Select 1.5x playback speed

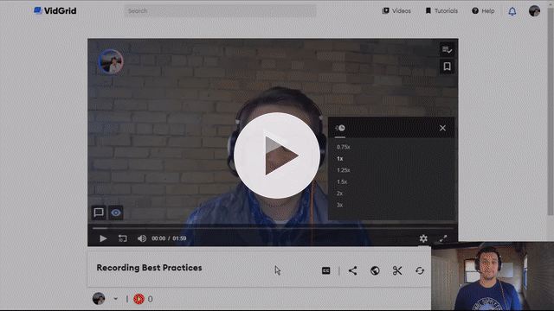(x=342, y=182)
